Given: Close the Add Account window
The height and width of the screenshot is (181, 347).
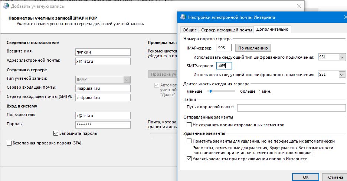Looking at the screenshot, I should [299, 6].
